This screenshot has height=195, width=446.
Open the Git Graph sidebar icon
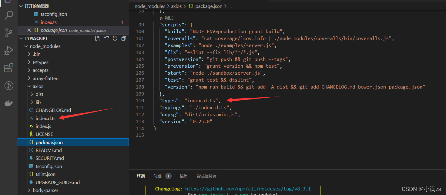(x=9, y=86)
